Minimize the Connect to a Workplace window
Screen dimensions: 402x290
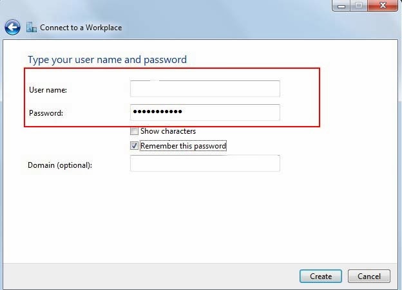(x=341, y=5)
